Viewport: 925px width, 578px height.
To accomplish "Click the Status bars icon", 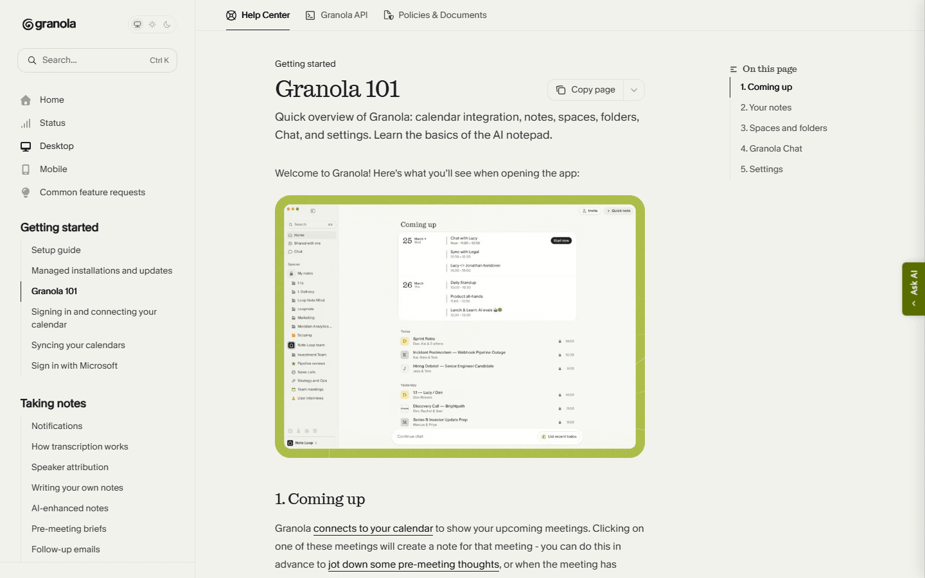I will pyautogui.click(x=26, y=123).
